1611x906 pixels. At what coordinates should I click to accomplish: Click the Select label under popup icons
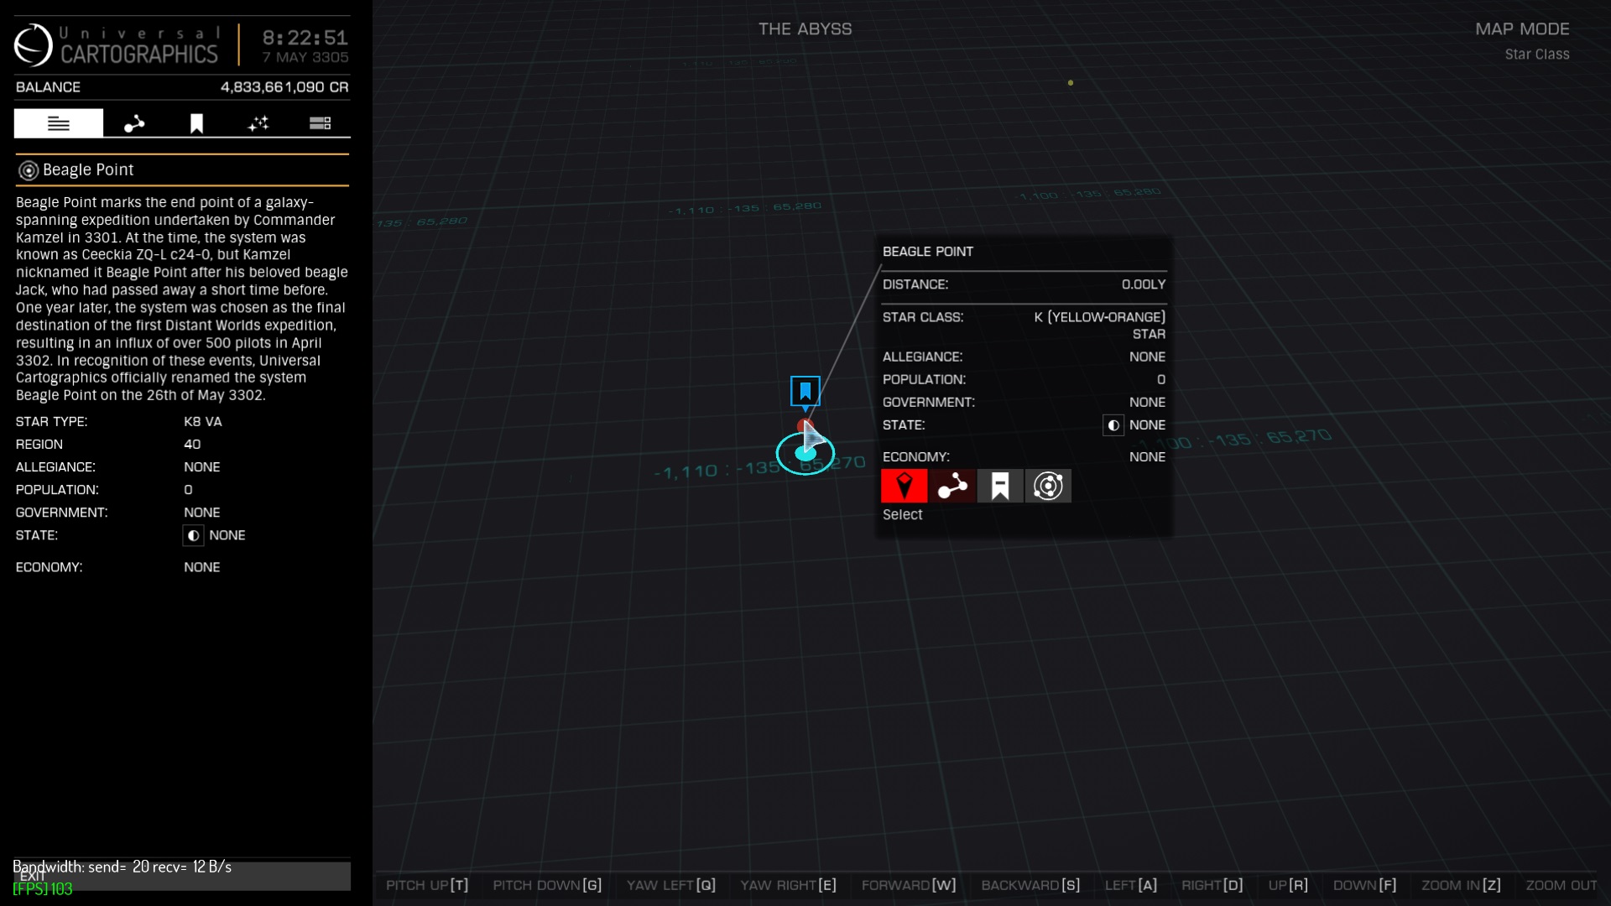point(902,515)
